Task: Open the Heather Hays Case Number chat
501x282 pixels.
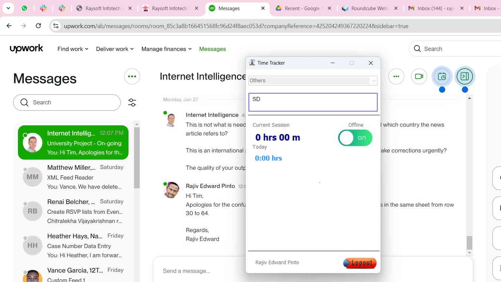Action: click(73, 245)
